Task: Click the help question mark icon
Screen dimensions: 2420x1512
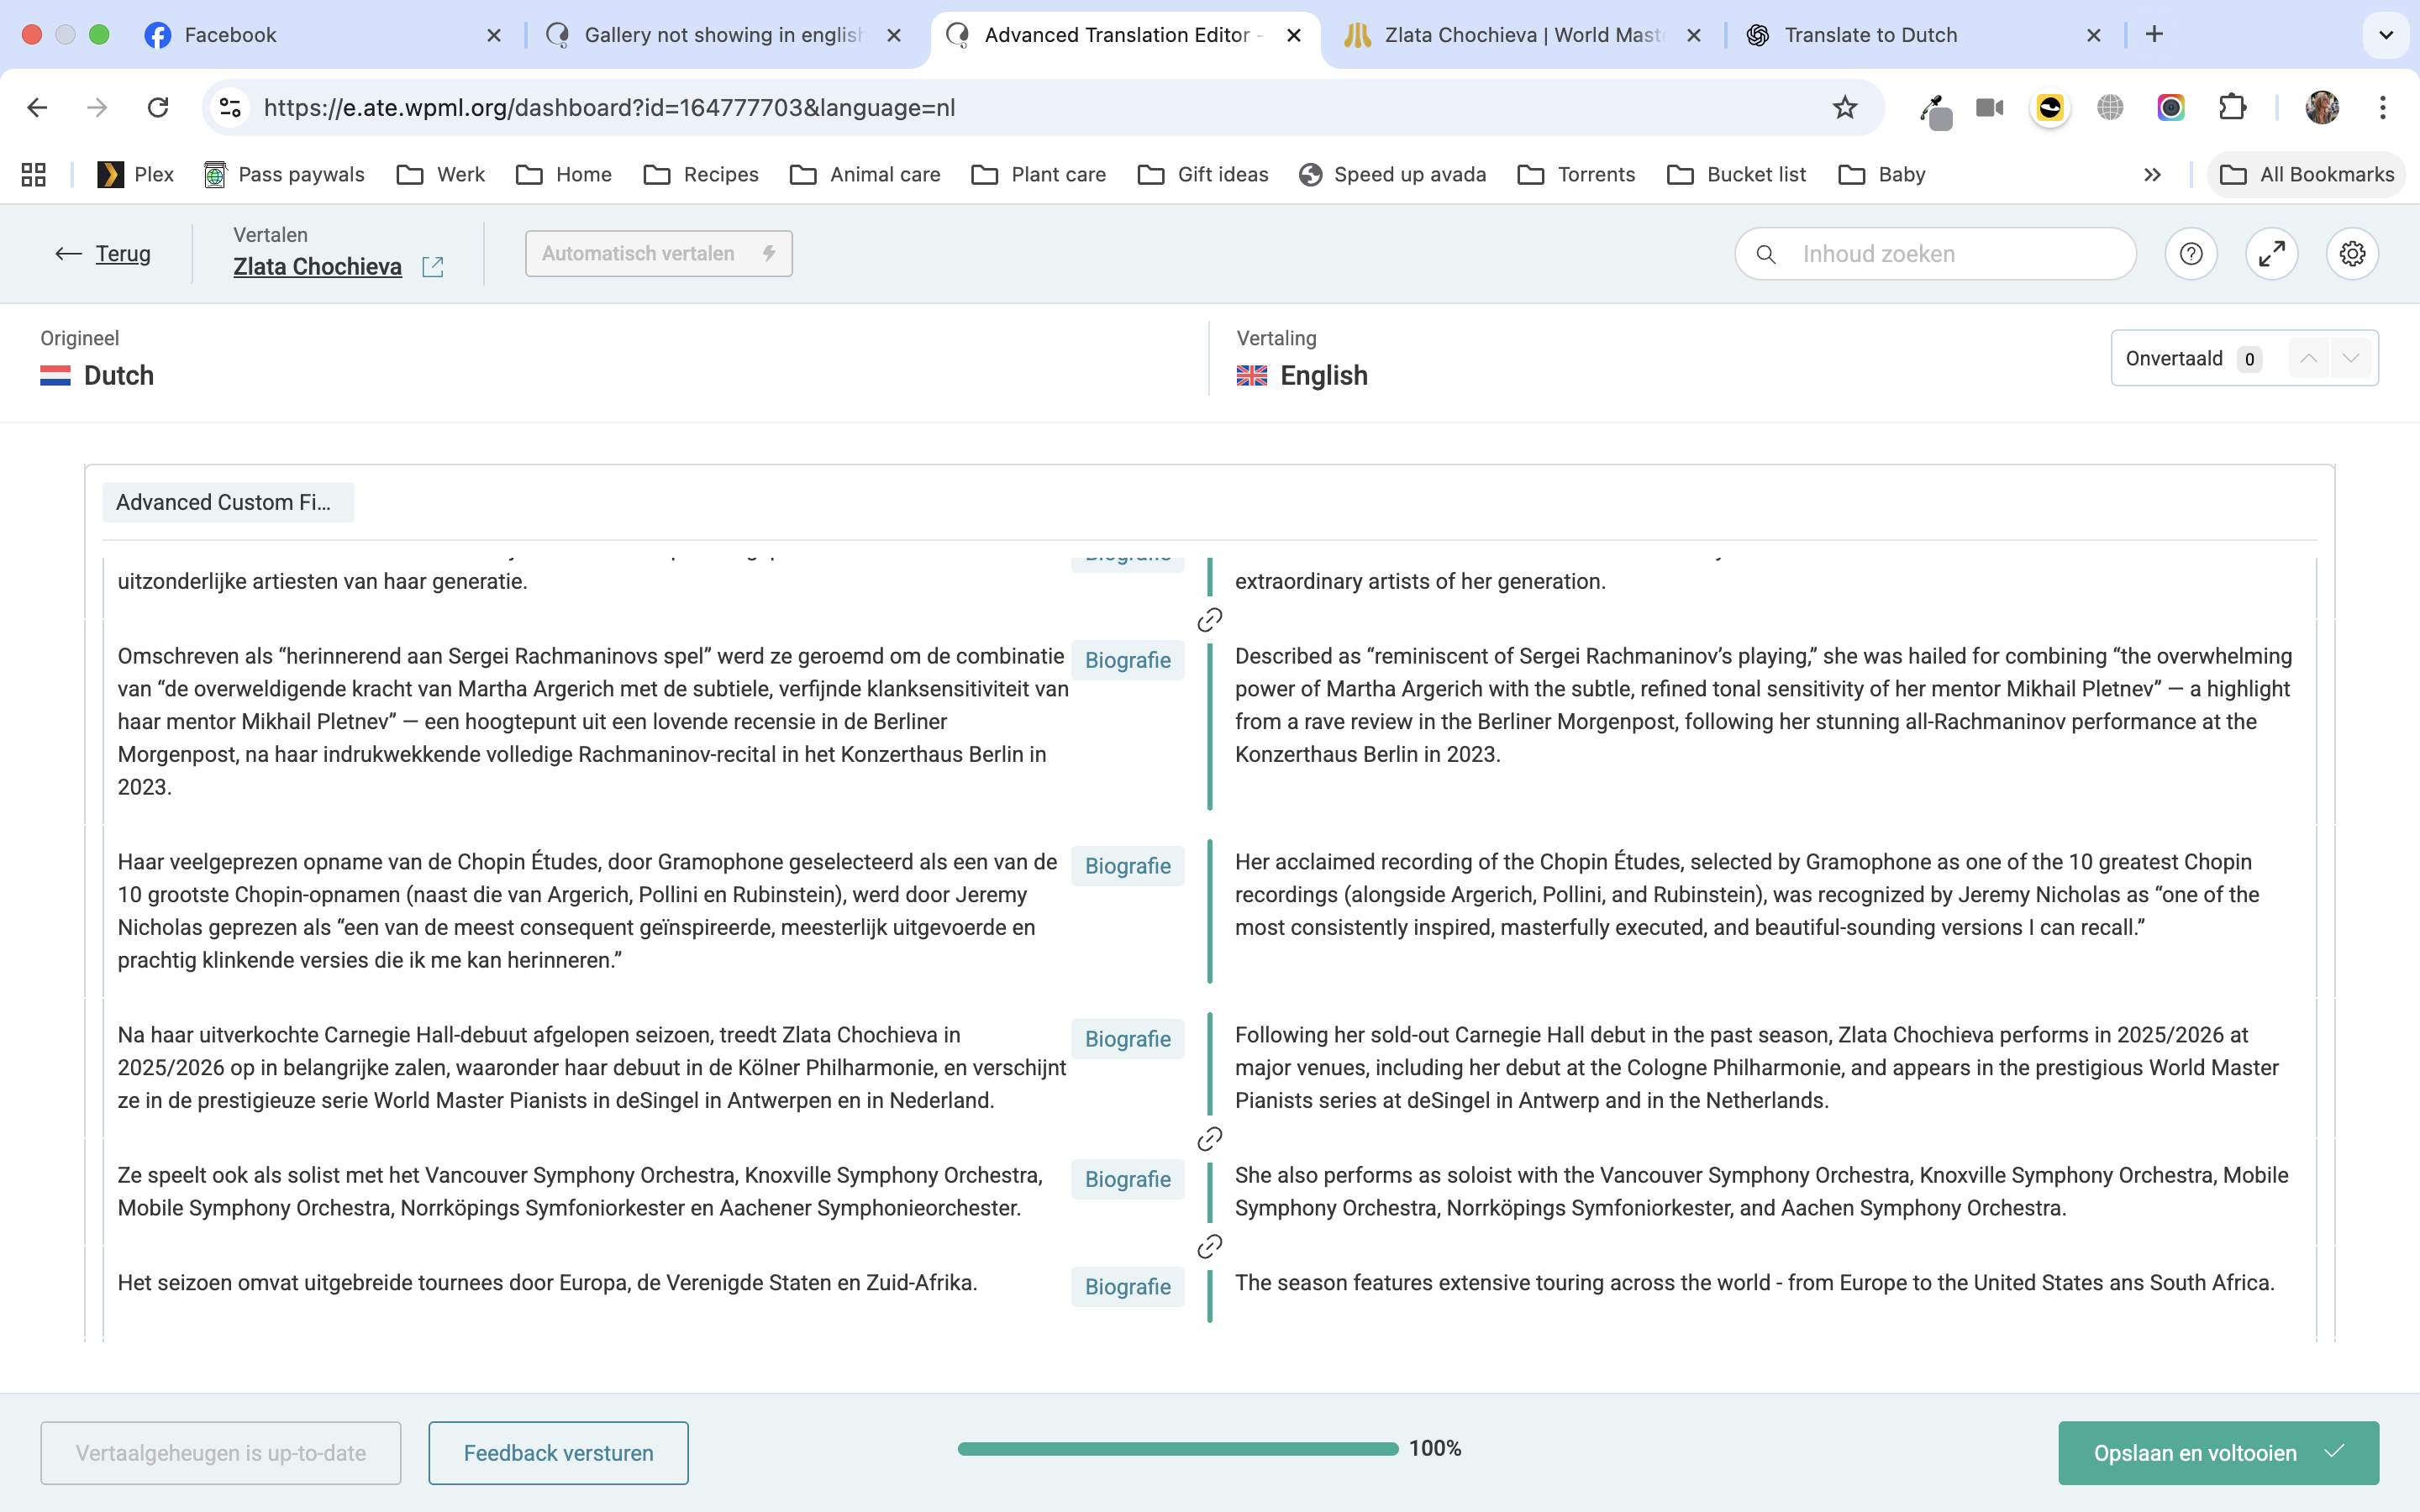Action: click(2191, 254)
